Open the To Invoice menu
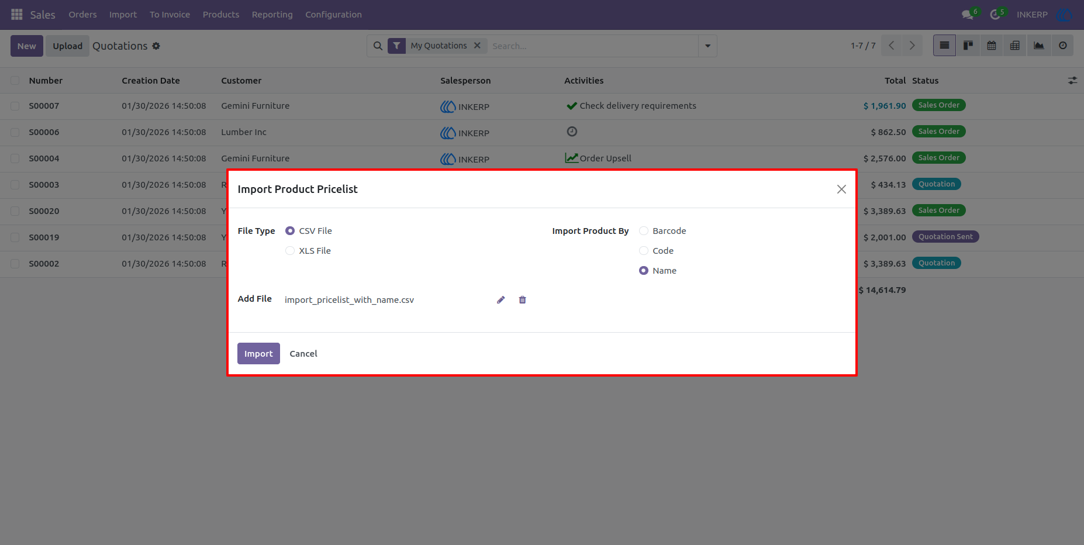 tap(170, 15)
